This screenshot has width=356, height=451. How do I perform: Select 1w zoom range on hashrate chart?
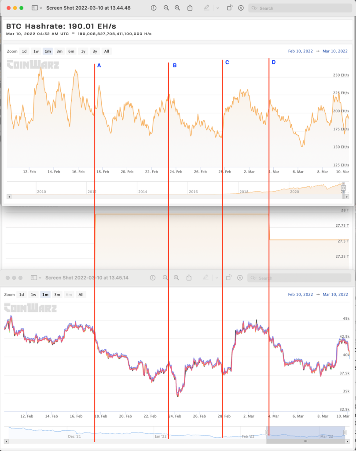[x=36, y=51]
